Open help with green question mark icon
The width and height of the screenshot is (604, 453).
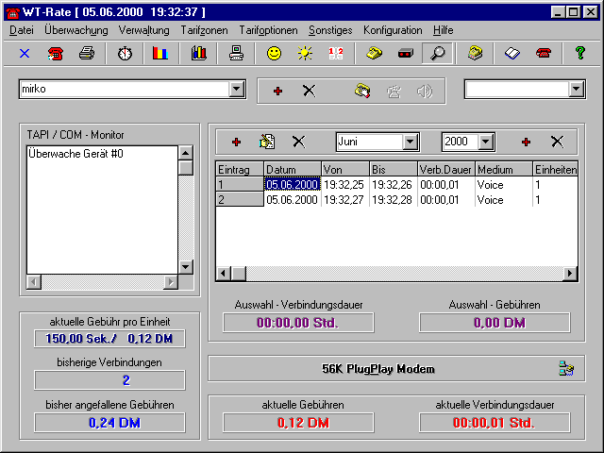(580, 53)
